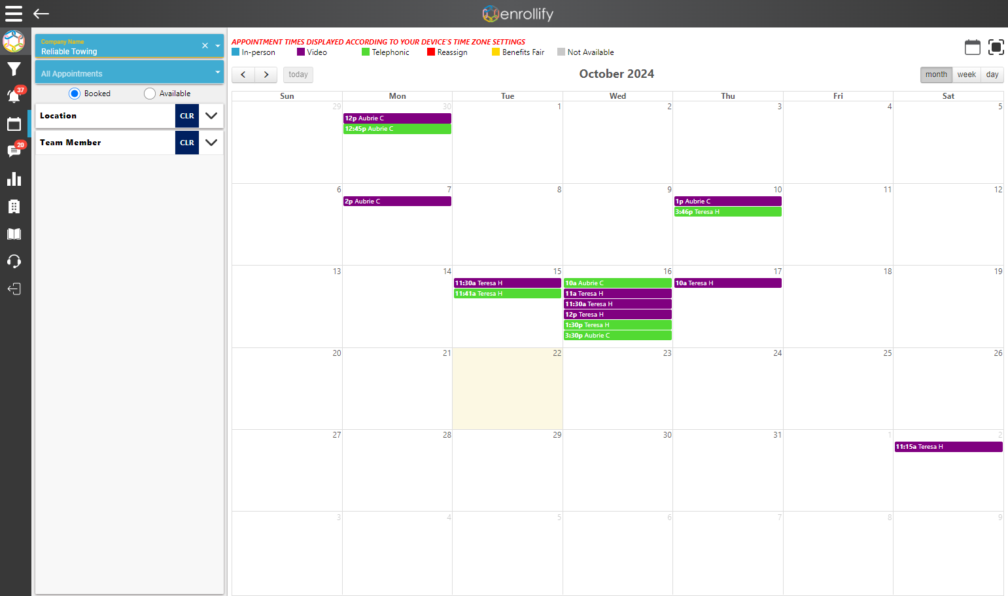Select day number 10 in the calendar

pos(777,190)
